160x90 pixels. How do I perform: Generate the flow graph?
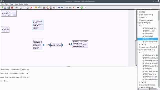(47, 8)
